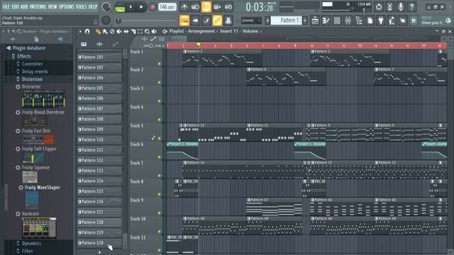Click the undo history circular arrow icon

379,6
